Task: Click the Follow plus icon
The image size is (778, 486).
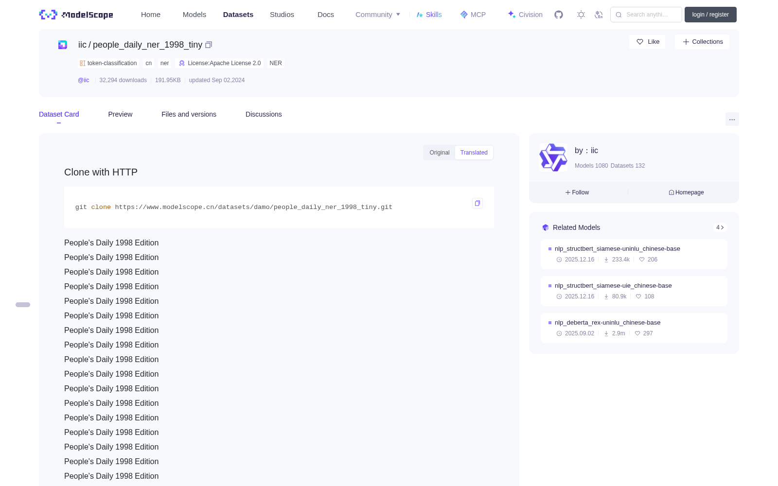Action: [x=568, y=192]
